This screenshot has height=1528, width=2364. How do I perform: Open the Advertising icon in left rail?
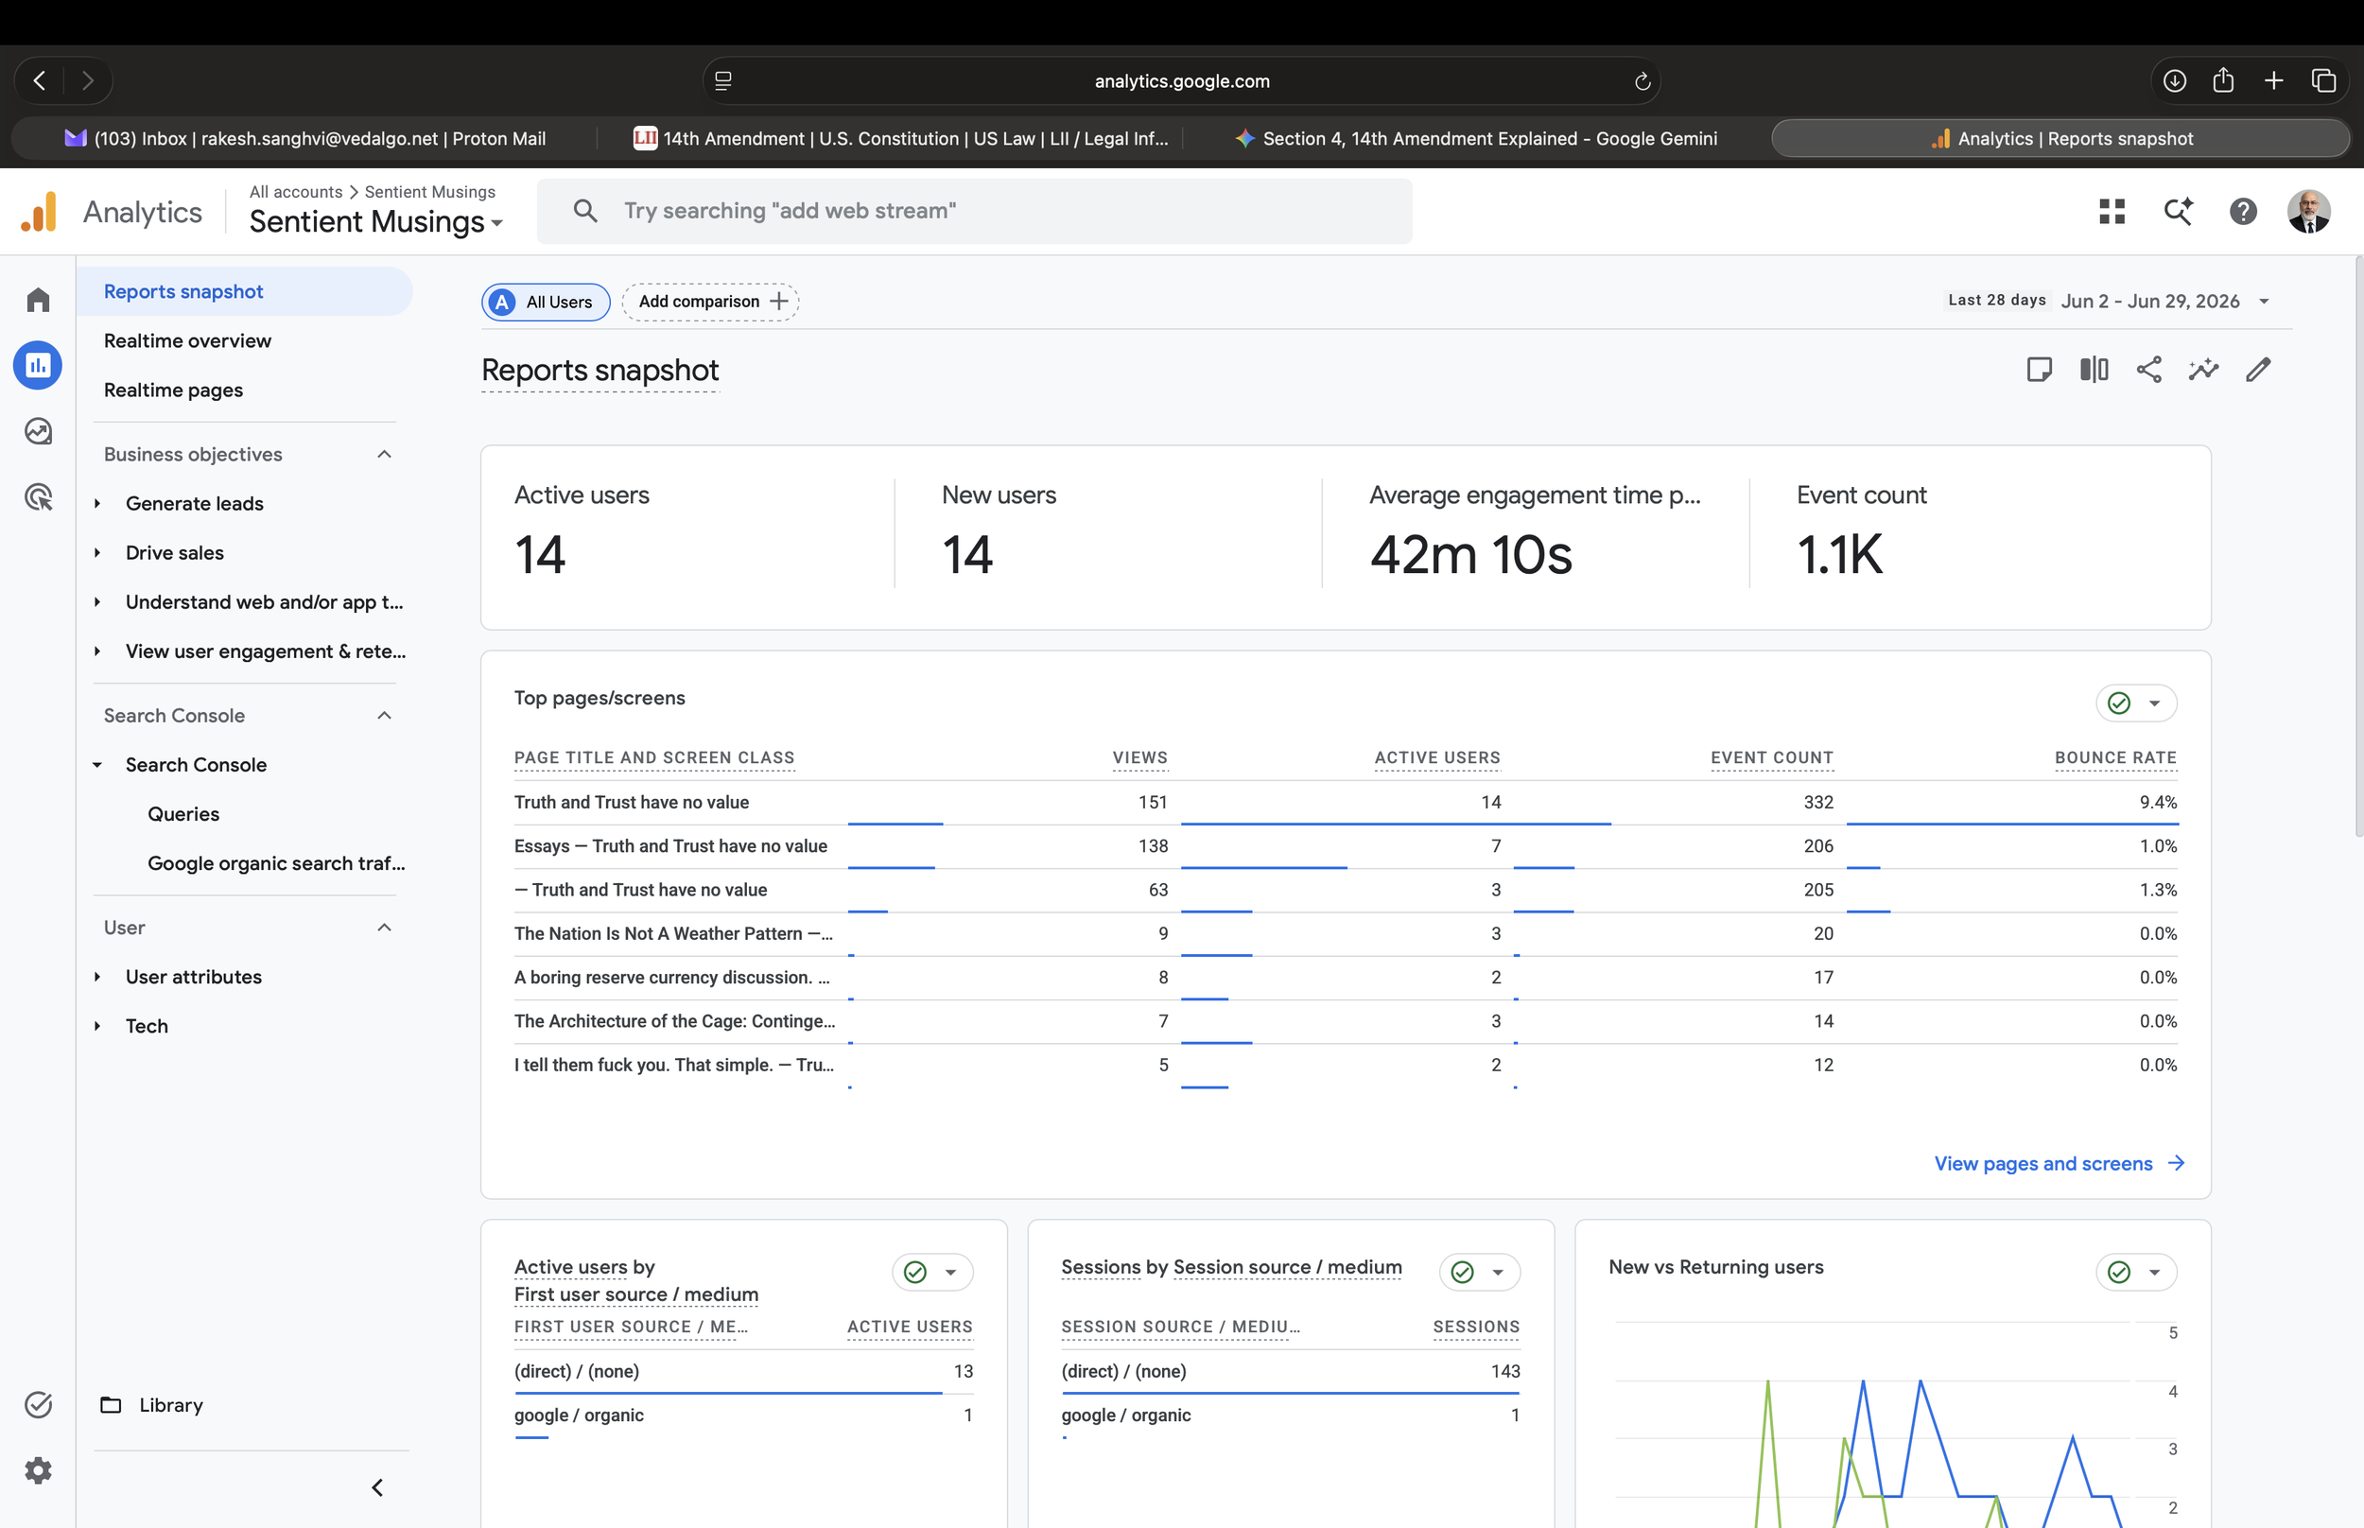point(38,497)
